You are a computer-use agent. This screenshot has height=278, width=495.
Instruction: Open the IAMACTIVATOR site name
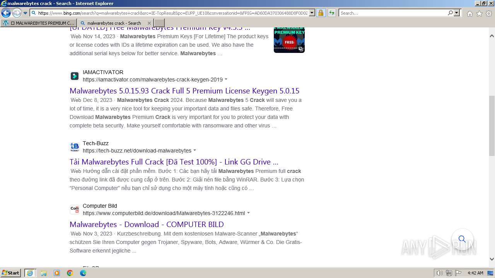point(103,72)
